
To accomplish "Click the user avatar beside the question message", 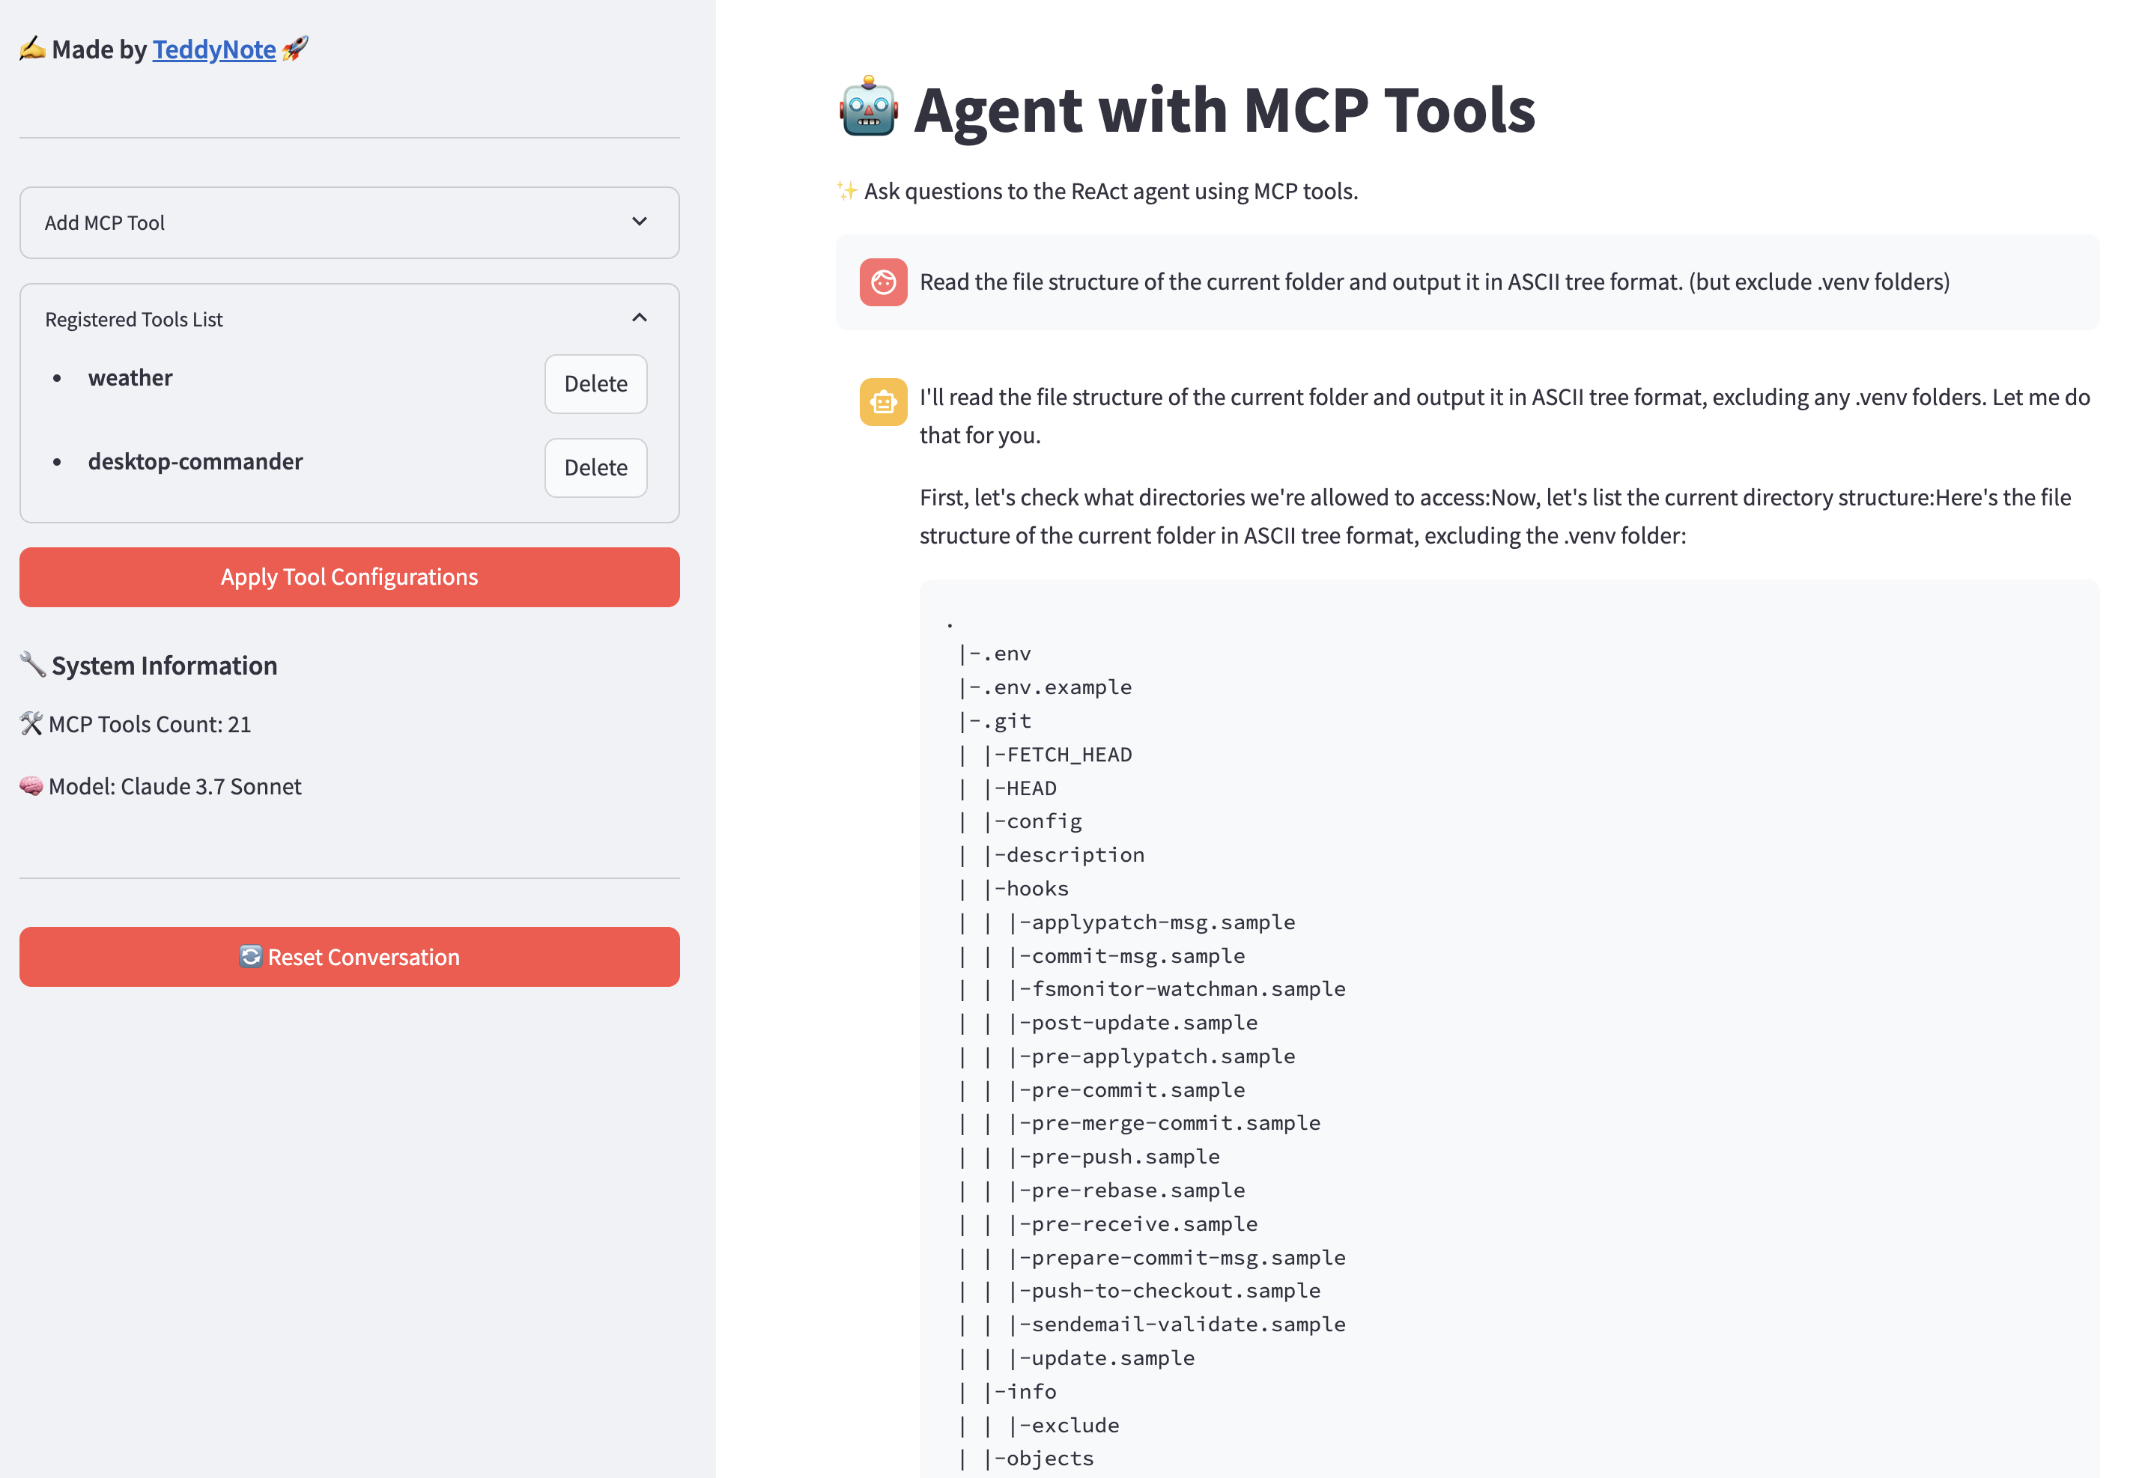I will [x=882, y=282].
